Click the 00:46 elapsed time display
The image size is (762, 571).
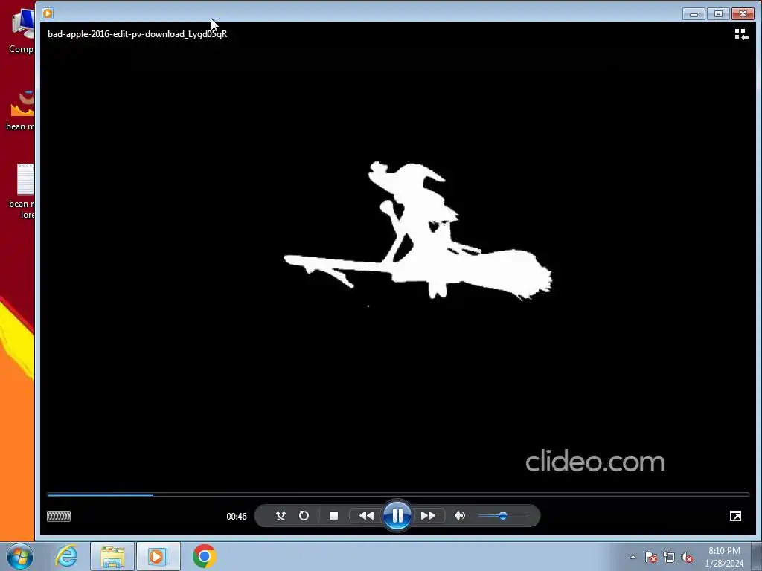tap(237, 517)
